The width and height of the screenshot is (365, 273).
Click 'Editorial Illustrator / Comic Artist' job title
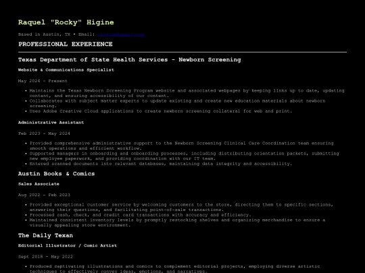point(68,245)
